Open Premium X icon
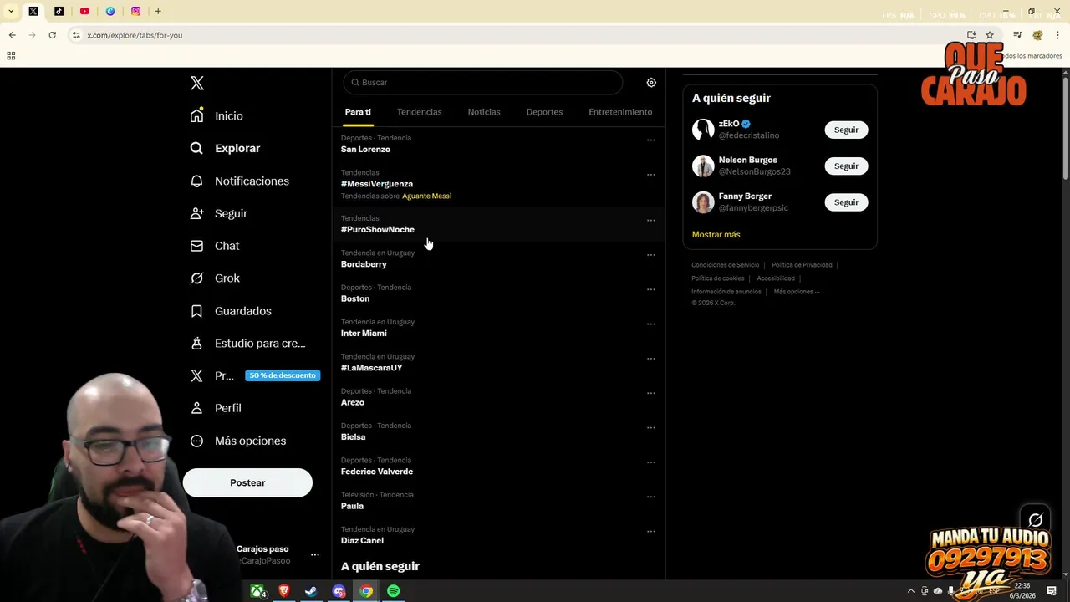This screenshot has width=1070, height=602. tap(196, 375)
